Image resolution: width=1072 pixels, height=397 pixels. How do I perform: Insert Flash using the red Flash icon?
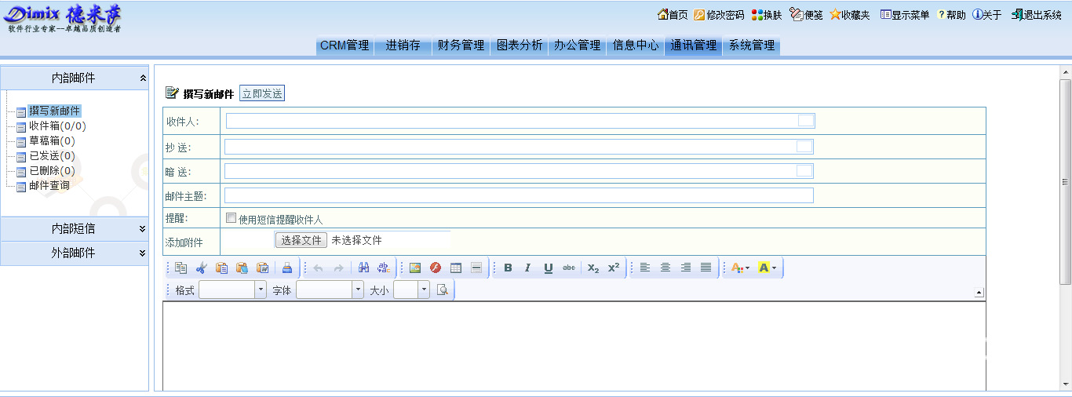436,268
